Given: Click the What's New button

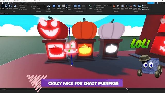Looking at the screenshot, I should [x=151, y=3].
